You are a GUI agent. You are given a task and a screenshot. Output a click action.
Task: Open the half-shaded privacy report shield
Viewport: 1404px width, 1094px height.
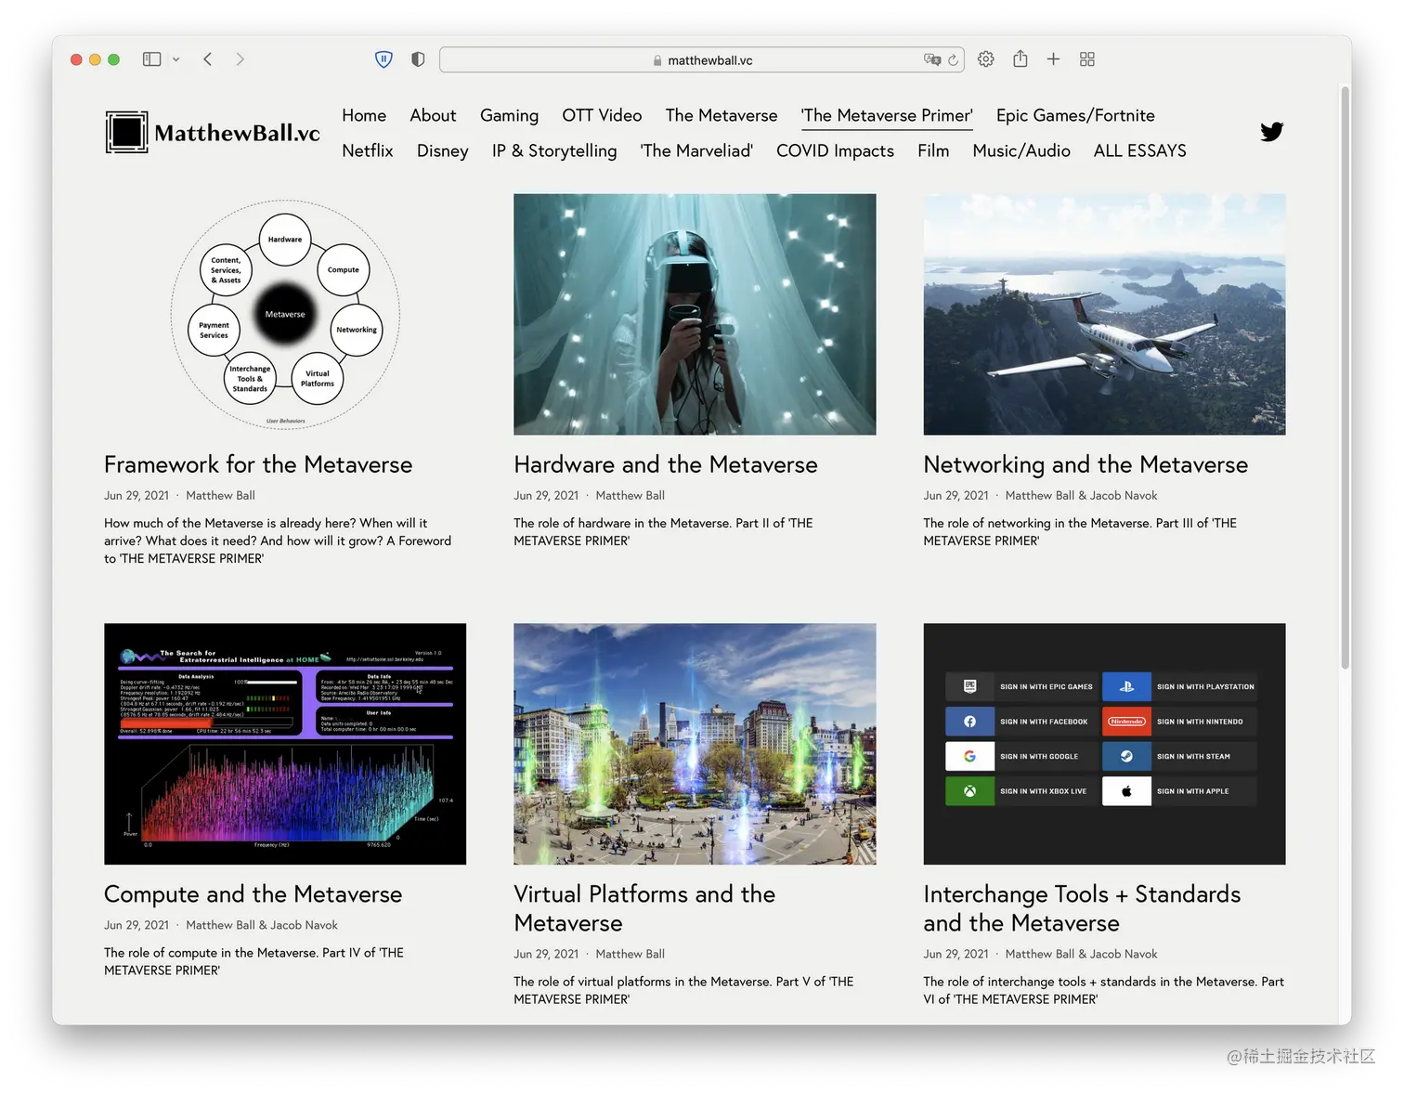coord(418,59)
